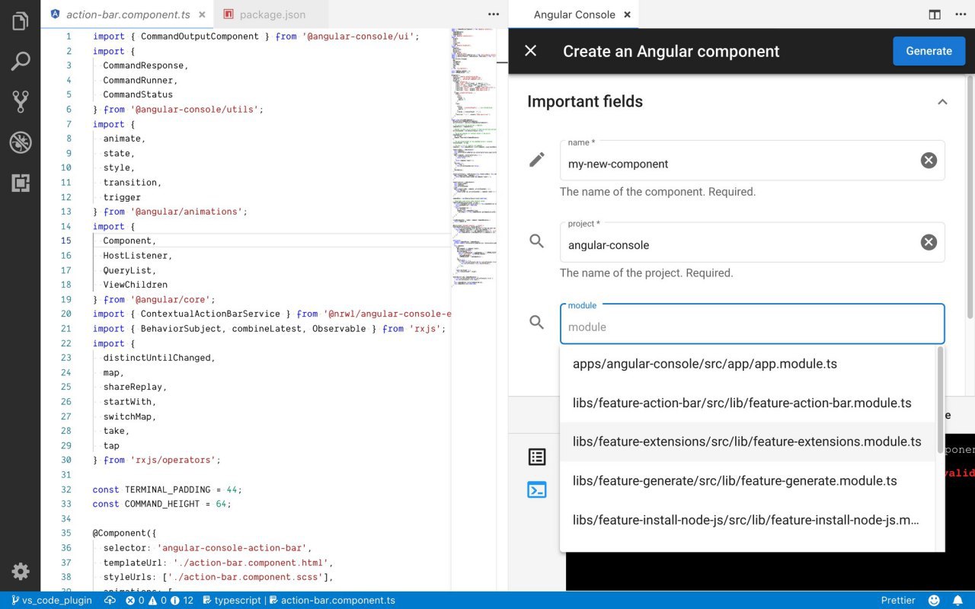
Task: Open the errors and warnings count
Action: pyautogui.click(x=159, y=600)
